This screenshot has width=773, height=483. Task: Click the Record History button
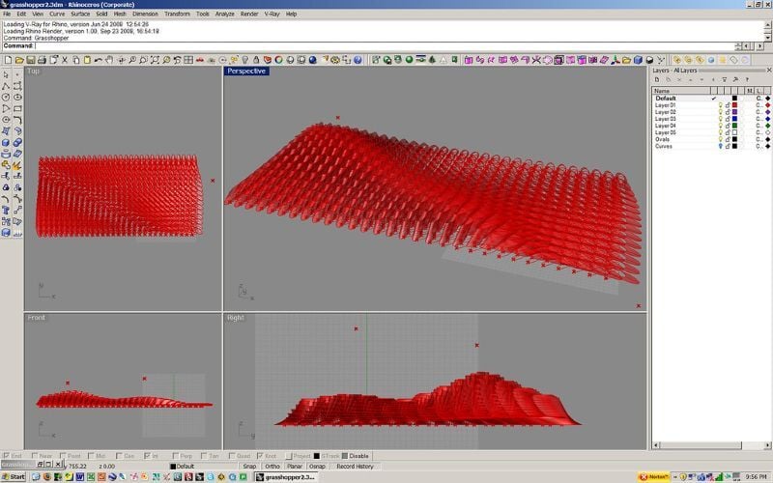(355, 466)
